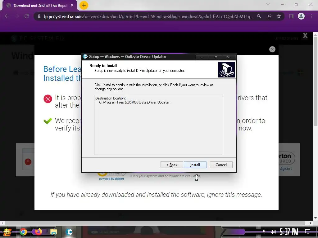Click the padlock site info icon
Image resolution: width=318 pixels, height=238 pixels.
coord(39,16)
